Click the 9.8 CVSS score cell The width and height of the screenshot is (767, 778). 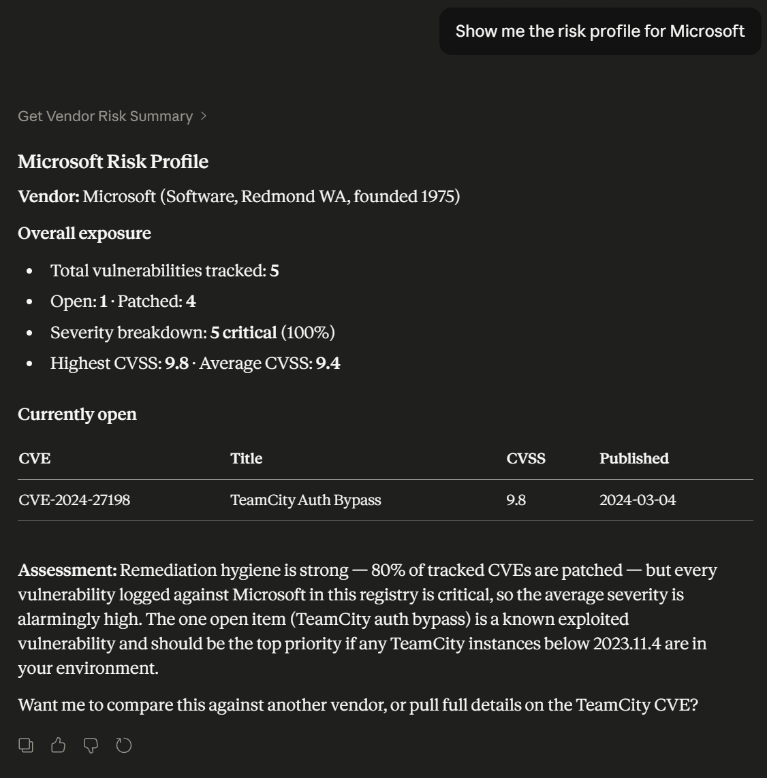pyautogui.click(x=514, y=500)
